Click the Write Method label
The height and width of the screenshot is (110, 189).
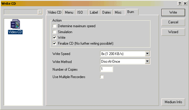(62, 62)
